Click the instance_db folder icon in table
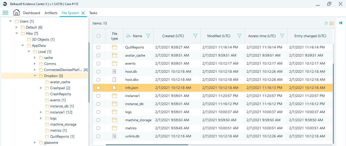The height and width of the screenshot is (146, 346). (x=114, y=104)
